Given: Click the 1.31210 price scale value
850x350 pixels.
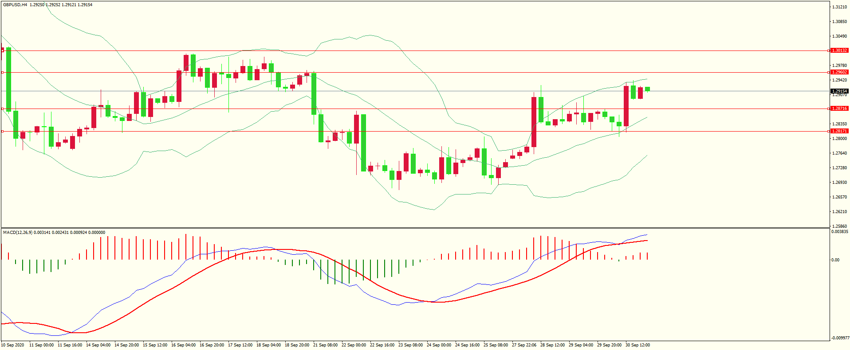Looking at the screenshot, I should [x=839, y=7].
